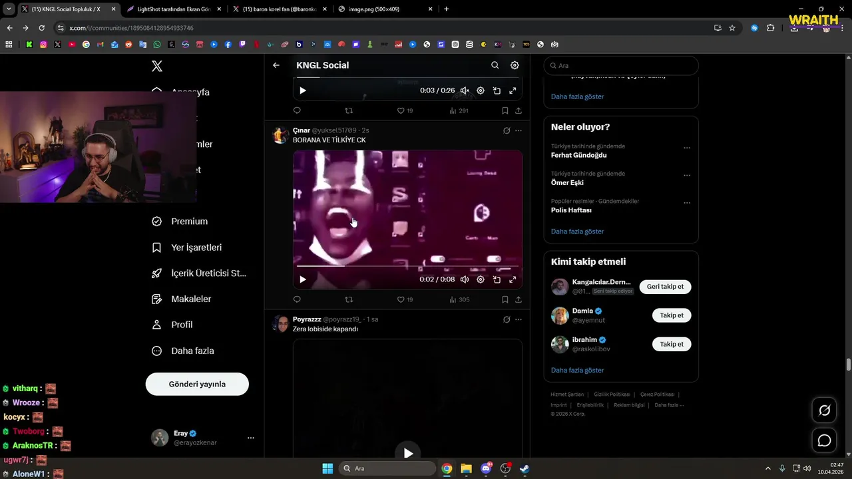Seek on the Çınar video progress bar
Image resolution: width=852 pixels, height=479 pixels.
407,266
